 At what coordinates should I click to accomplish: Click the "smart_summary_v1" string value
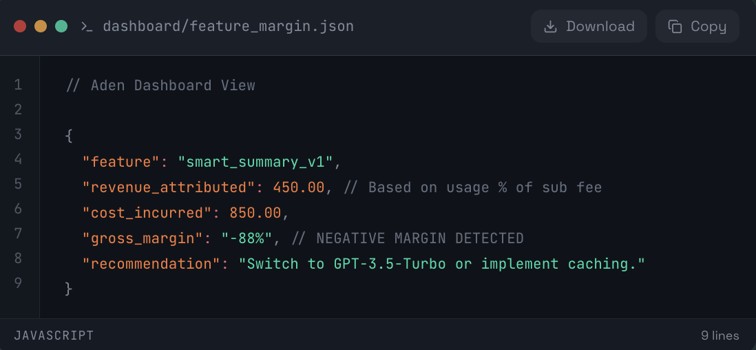[x=255, y=163]
